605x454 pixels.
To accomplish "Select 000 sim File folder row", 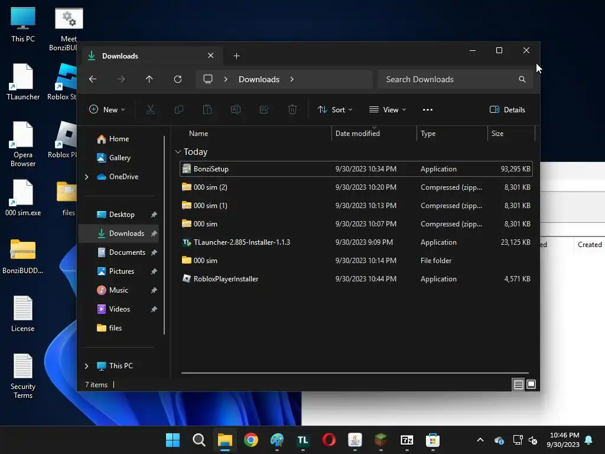I will tap(356, 261).
